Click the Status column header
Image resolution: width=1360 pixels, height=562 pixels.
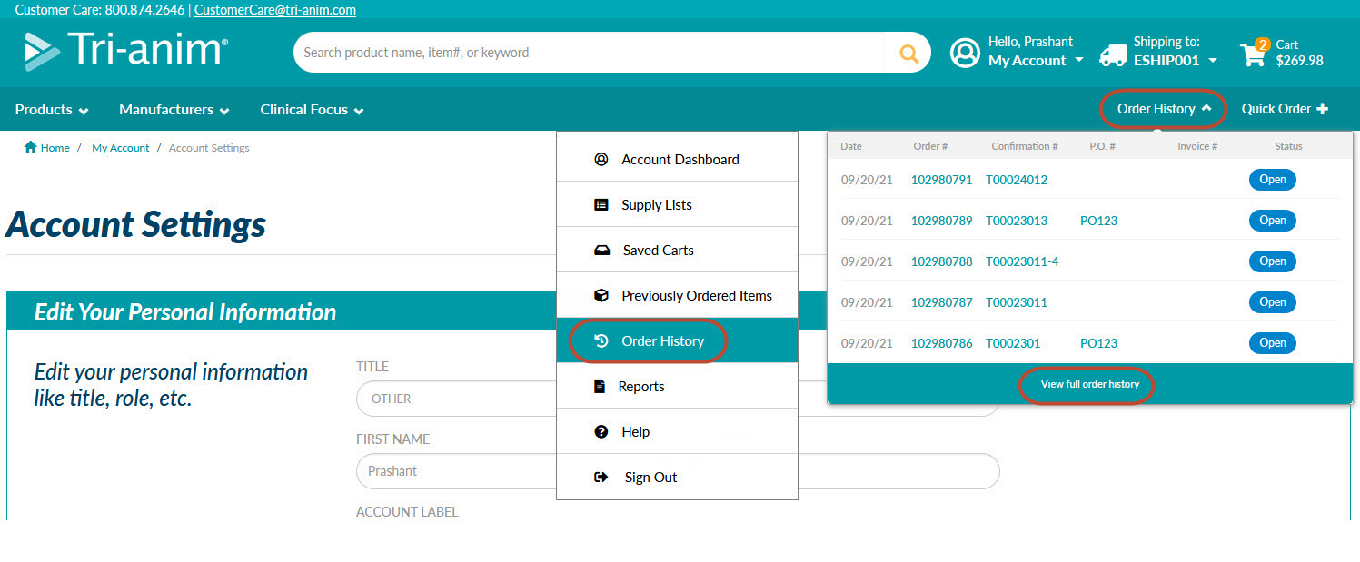click(1288, 146)
